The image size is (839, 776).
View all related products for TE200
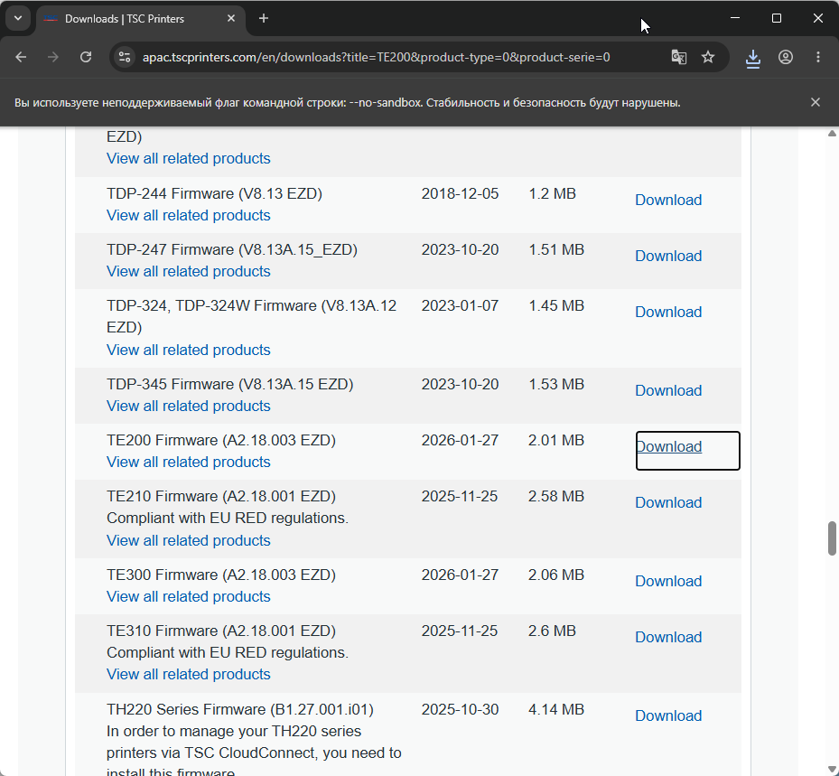coord(189,462)
